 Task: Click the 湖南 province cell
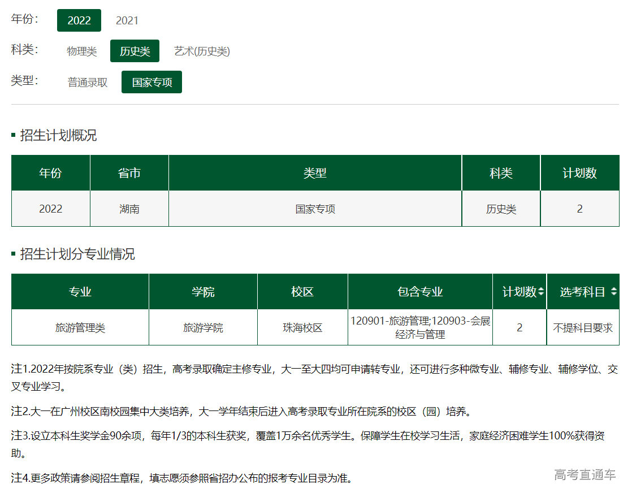tap(129, 209)
